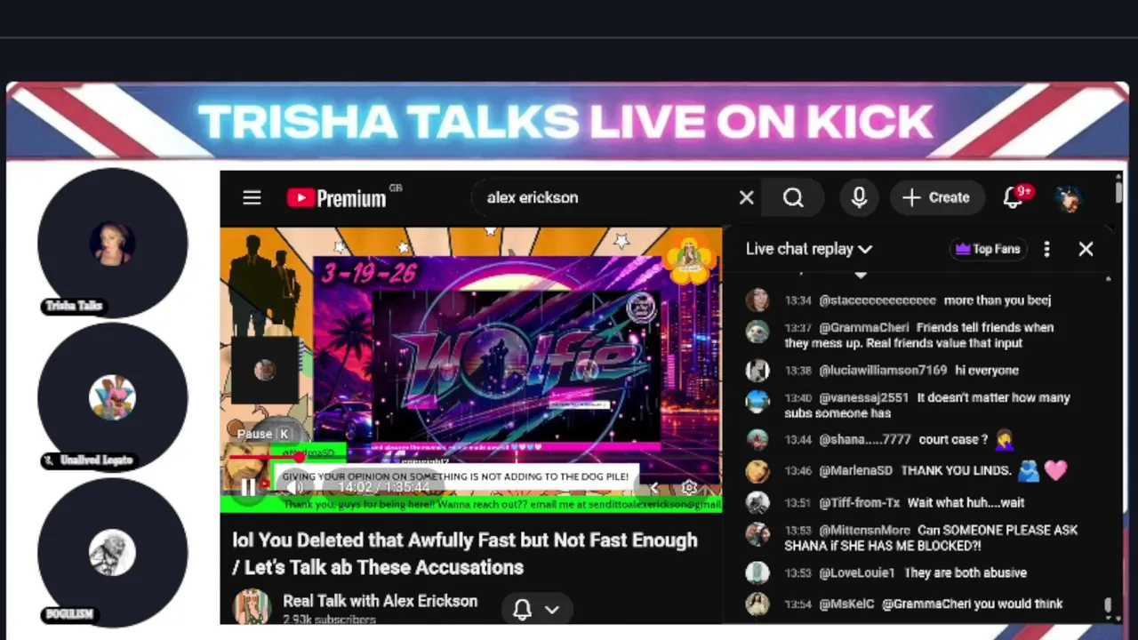This screenshot has width=1138, height=640.
Task: Open @GrammaCheri's chat avatar at 13:37
Action: 757,332
